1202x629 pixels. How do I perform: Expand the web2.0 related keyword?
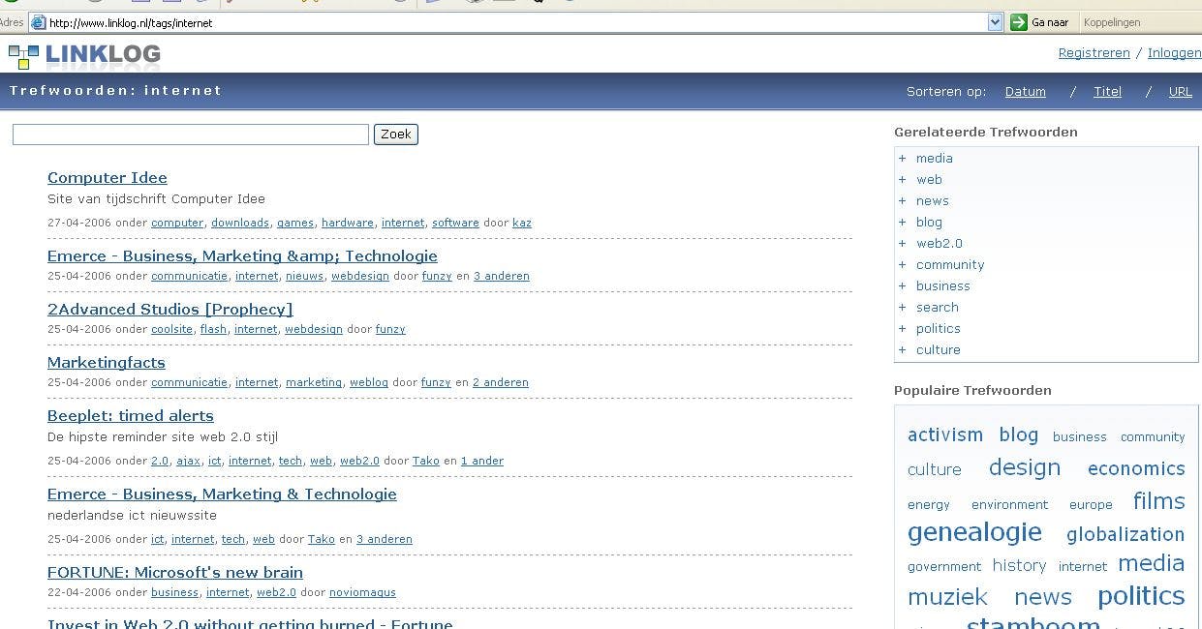(x=902, y=243)
